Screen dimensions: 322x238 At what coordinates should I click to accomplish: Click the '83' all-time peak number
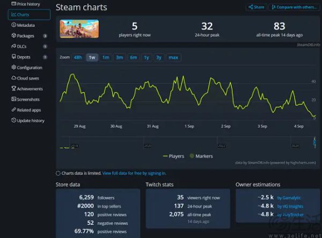(x=279, y=26)
